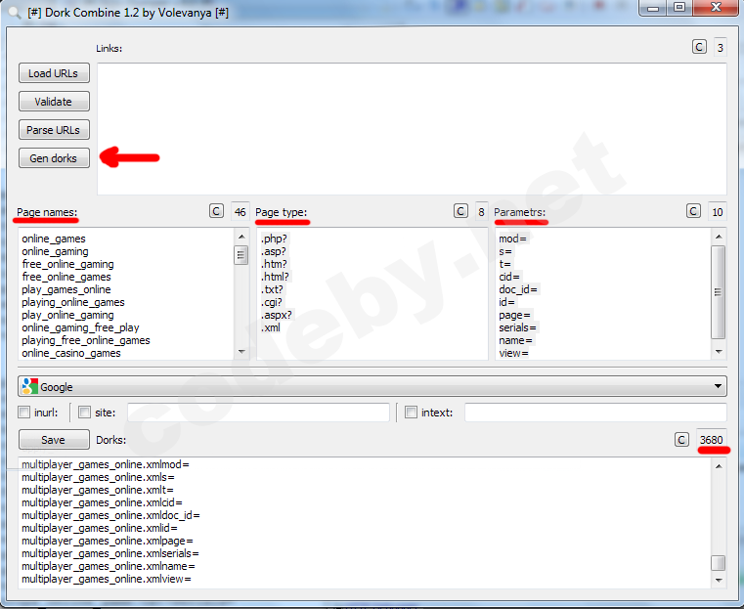Viewport: 744px width, 609px height.
Task: Select dork 'multiplayer_games_online.xmlmod='
Action: (106, 464)
